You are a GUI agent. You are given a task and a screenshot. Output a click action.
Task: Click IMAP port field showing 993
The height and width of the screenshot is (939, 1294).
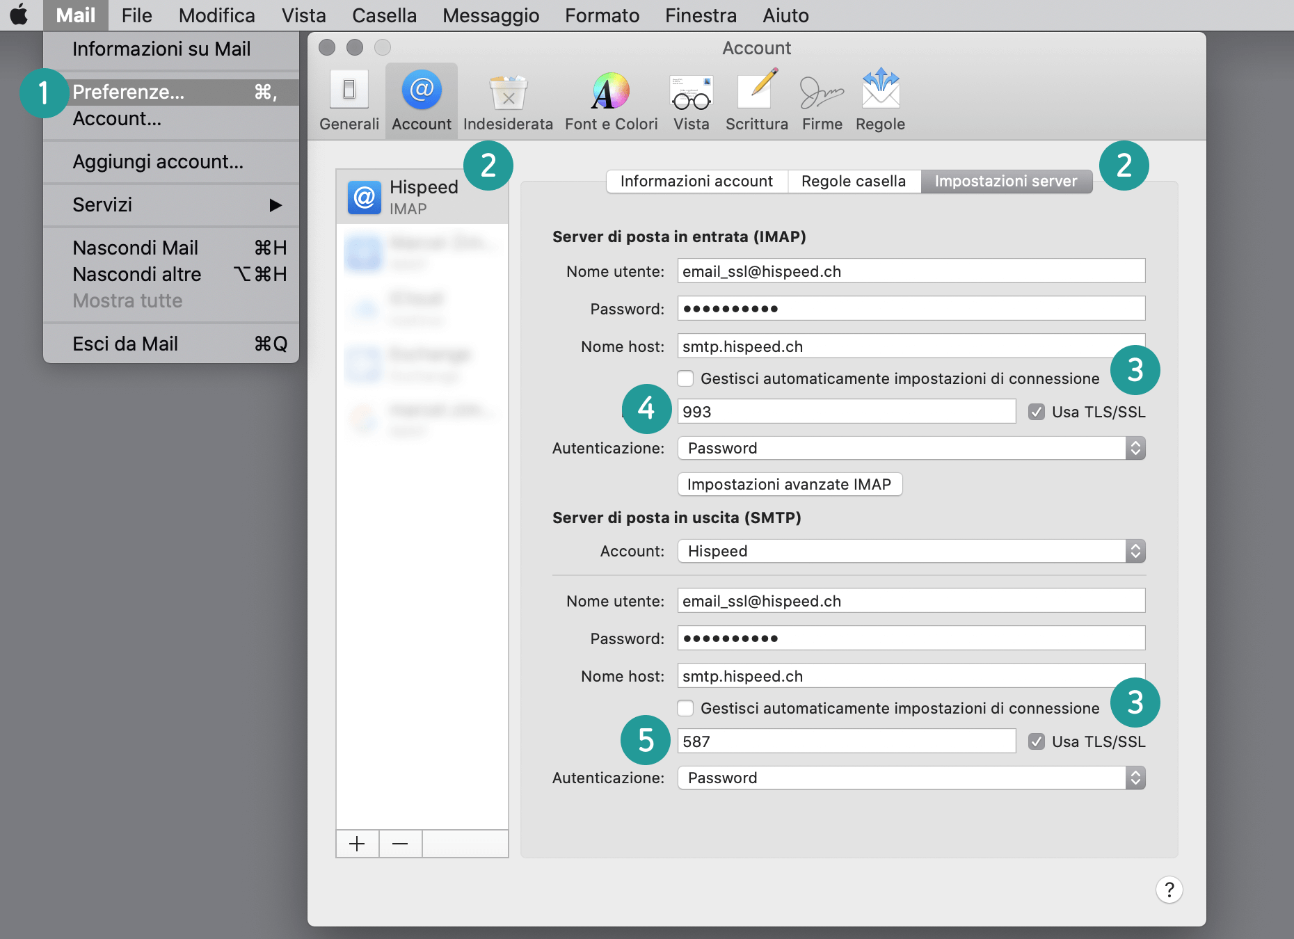847,412
